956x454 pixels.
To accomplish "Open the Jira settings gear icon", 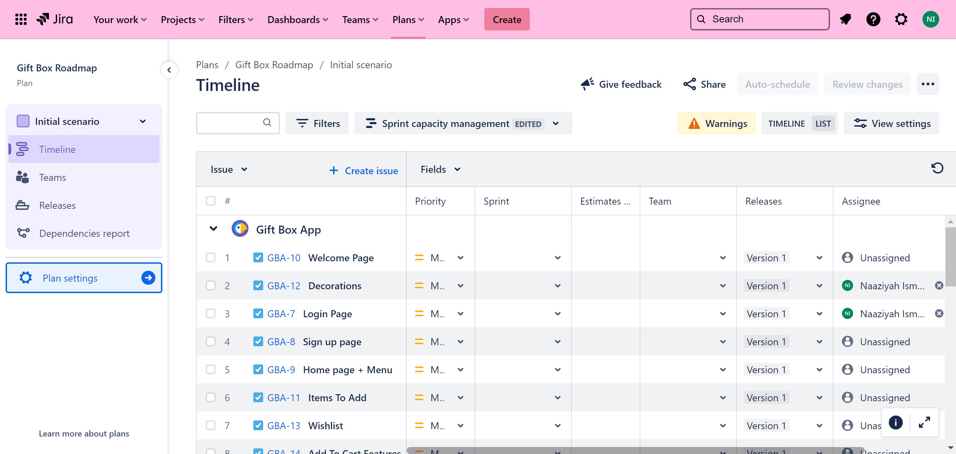I will (x=901, y=19).
